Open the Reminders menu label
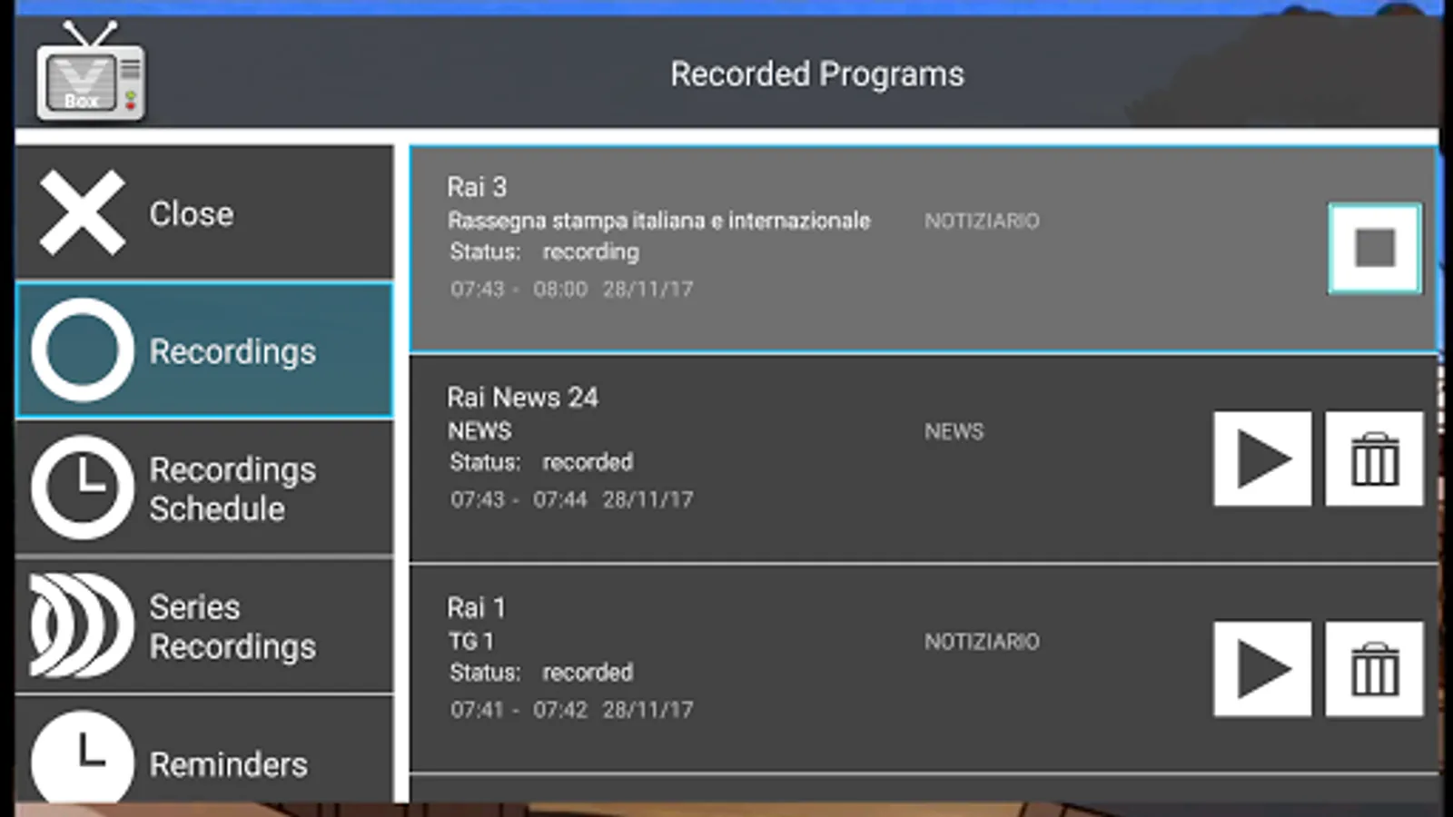This screenshot has height=817, width=1453. tap(228, 764)
